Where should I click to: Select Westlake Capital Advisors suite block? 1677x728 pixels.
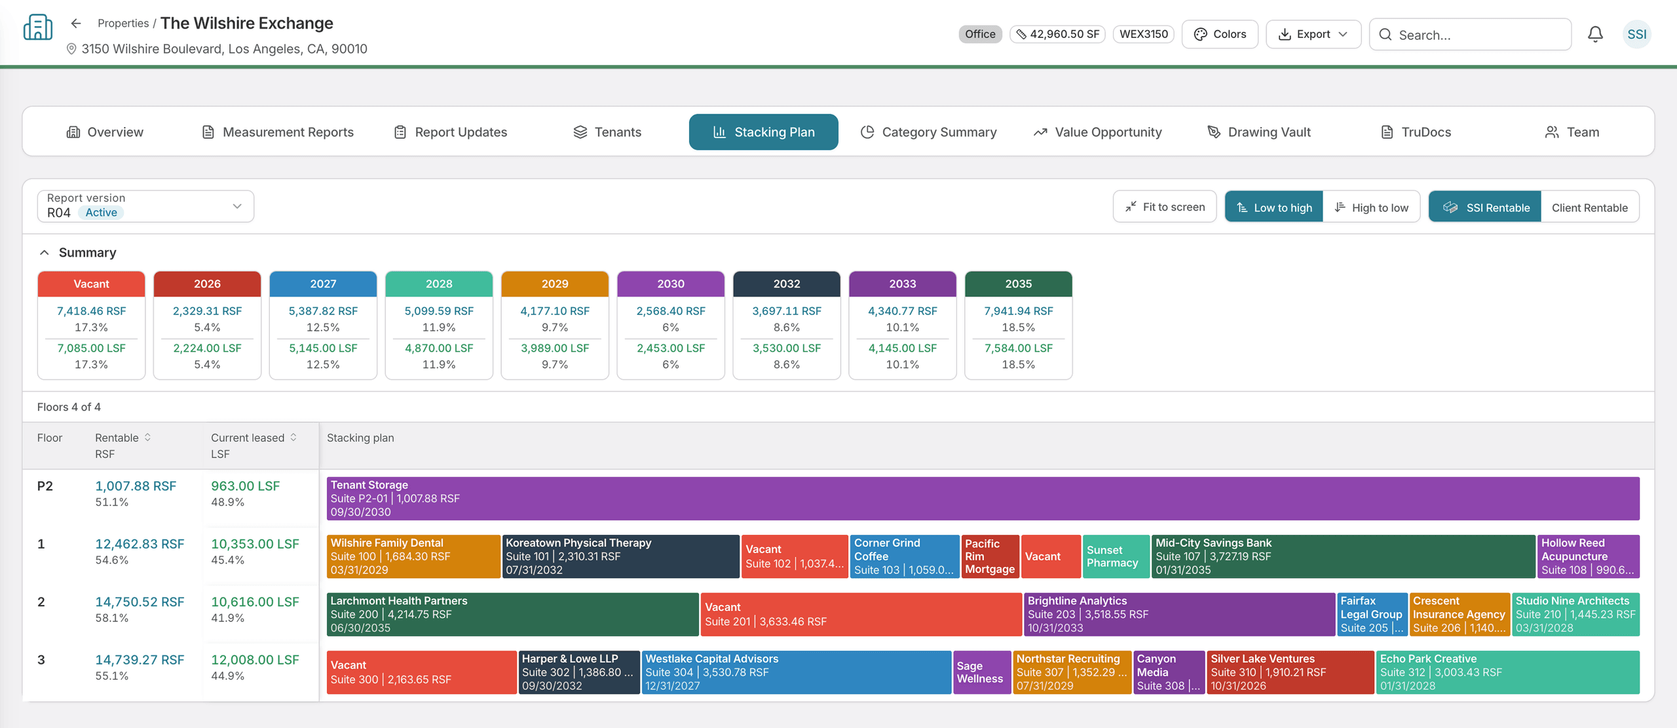[x=797, y=672]
